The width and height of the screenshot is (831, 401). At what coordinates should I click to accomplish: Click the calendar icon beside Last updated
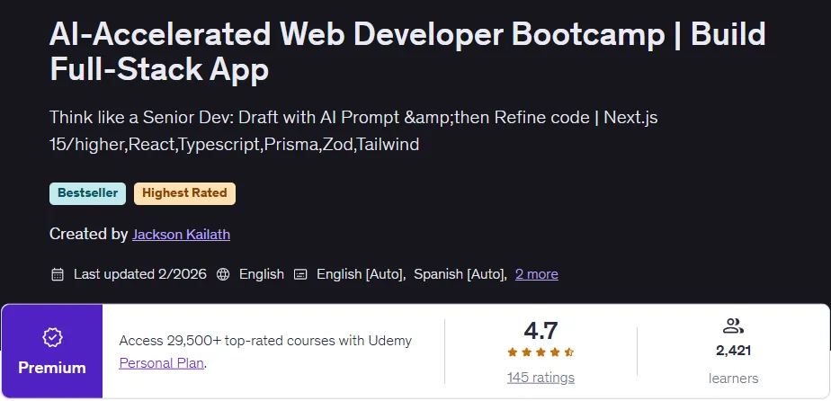point(58,274)
